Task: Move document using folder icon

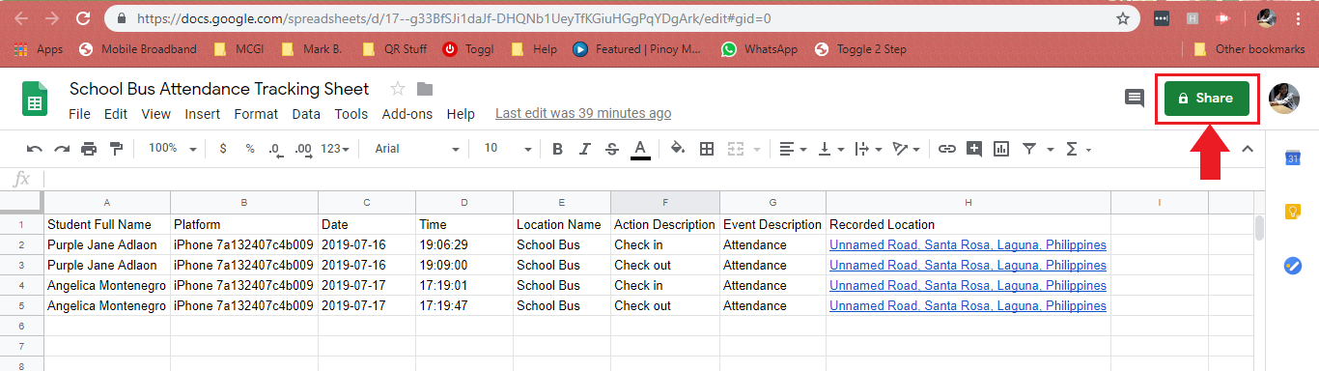Action: (425, 89)
